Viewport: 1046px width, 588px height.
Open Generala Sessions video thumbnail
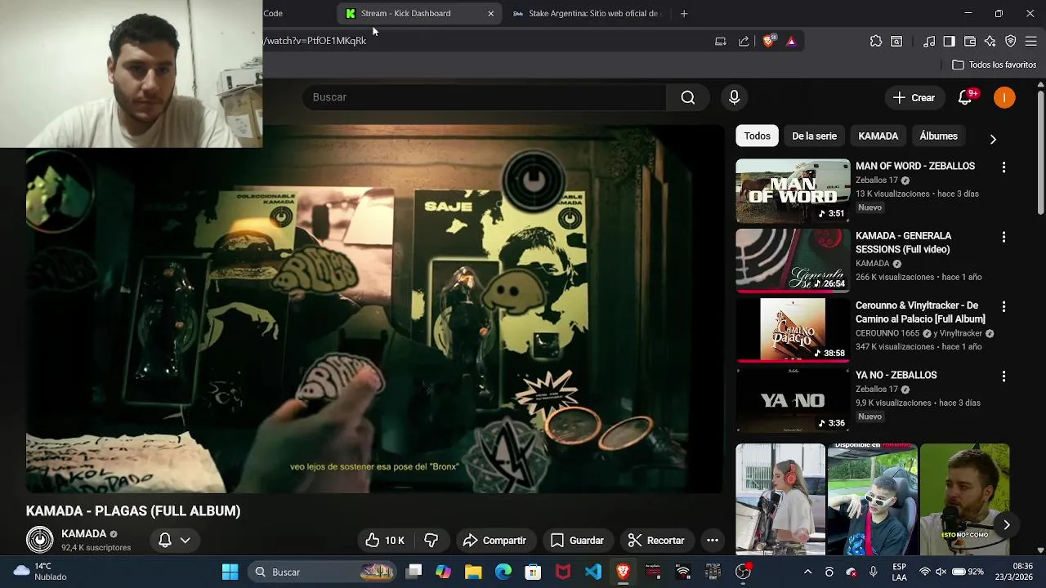coord(793,261)
